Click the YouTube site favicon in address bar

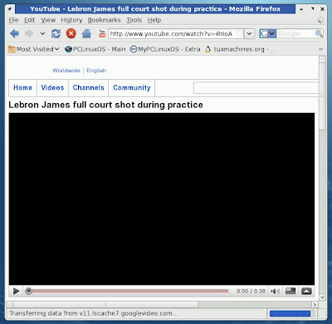pos(102,34)
